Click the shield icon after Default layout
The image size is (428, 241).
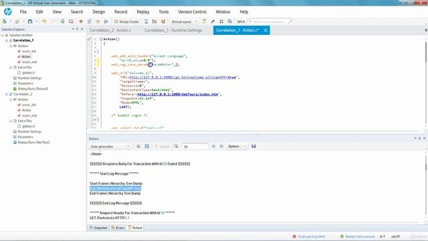[x=204, y=21]
